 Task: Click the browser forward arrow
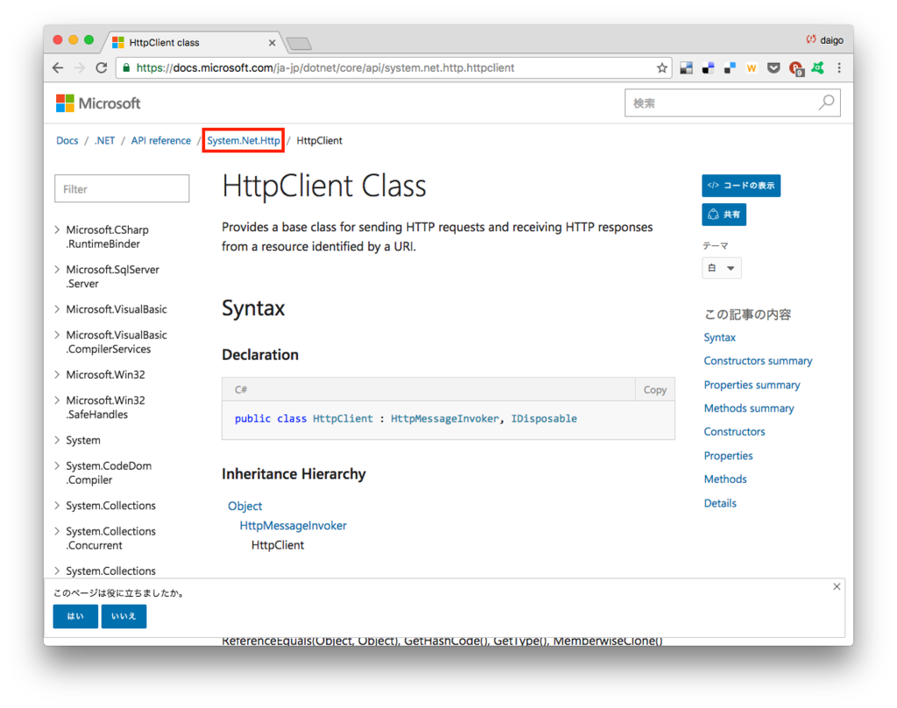pos(80,68)
